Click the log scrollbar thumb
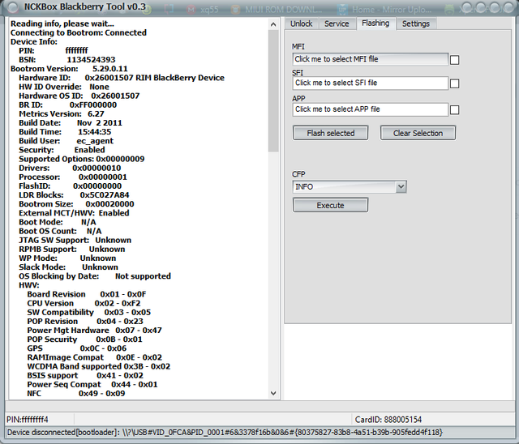 pyautogui.click(x=273, y=92)
